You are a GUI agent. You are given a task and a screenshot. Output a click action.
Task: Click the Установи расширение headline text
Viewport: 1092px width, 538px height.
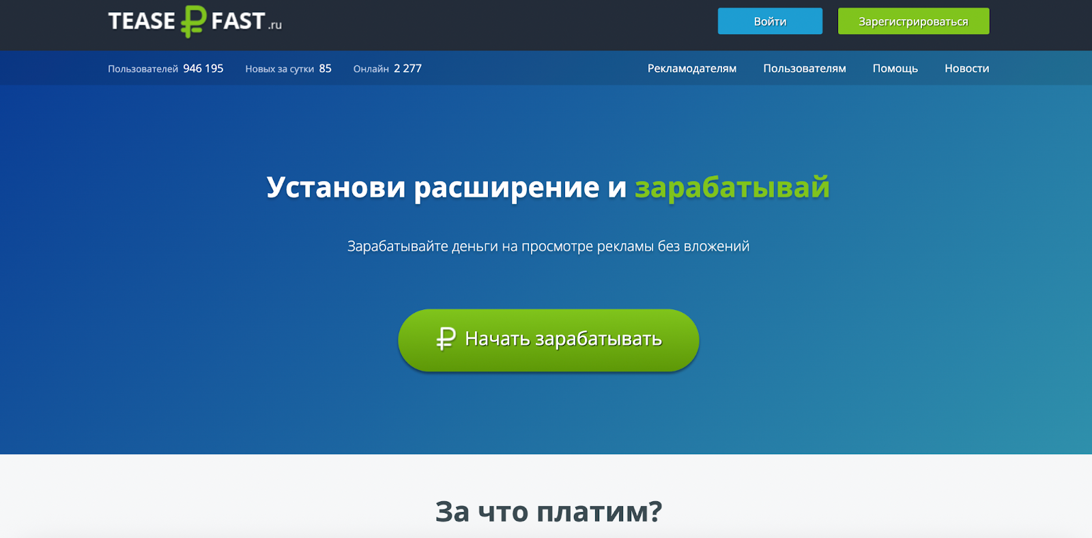click(433, 186)
